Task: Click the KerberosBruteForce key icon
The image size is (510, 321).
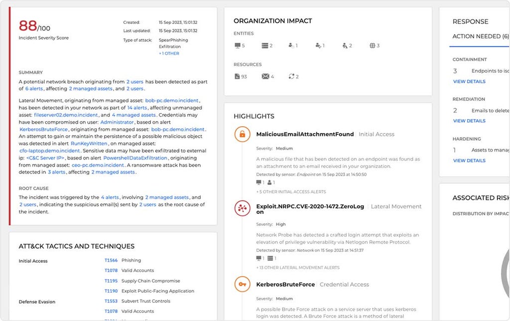Action: (243, 284)
